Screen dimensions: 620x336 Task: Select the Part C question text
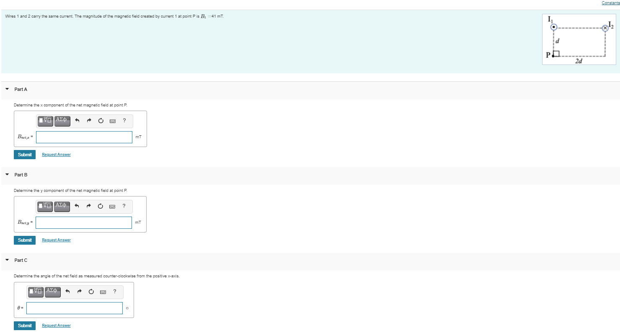click(x=97, y=276)
